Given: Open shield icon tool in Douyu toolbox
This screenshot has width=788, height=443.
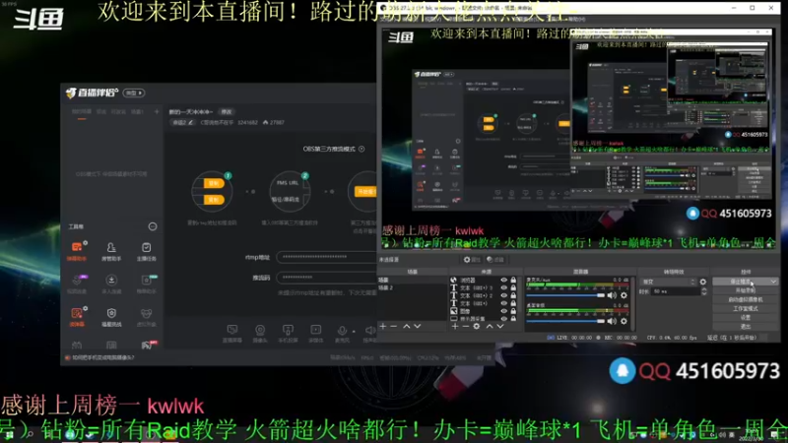Looking at the screenshot, I should tap(111, 317).
